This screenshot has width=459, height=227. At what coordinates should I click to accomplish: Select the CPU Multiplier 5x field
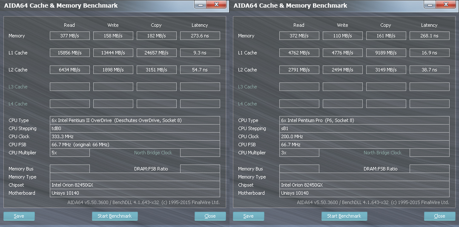point(70,153)
